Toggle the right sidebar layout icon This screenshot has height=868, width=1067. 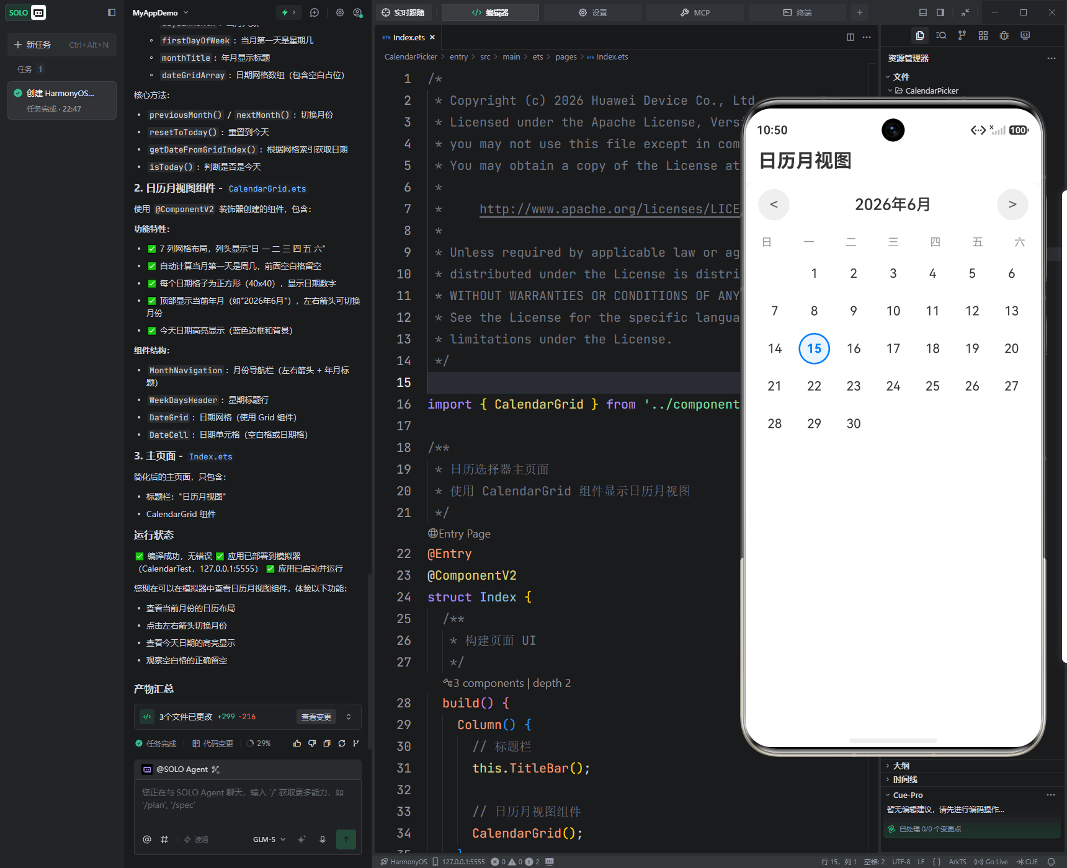tap(940, 12)
